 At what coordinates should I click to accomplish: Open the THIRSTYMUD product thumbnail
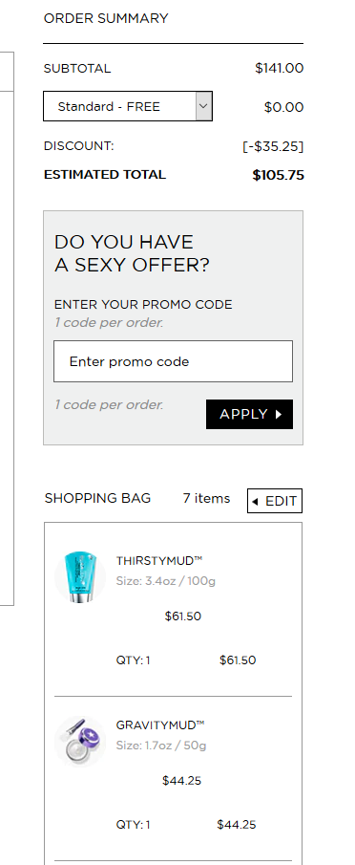[80, 577]
